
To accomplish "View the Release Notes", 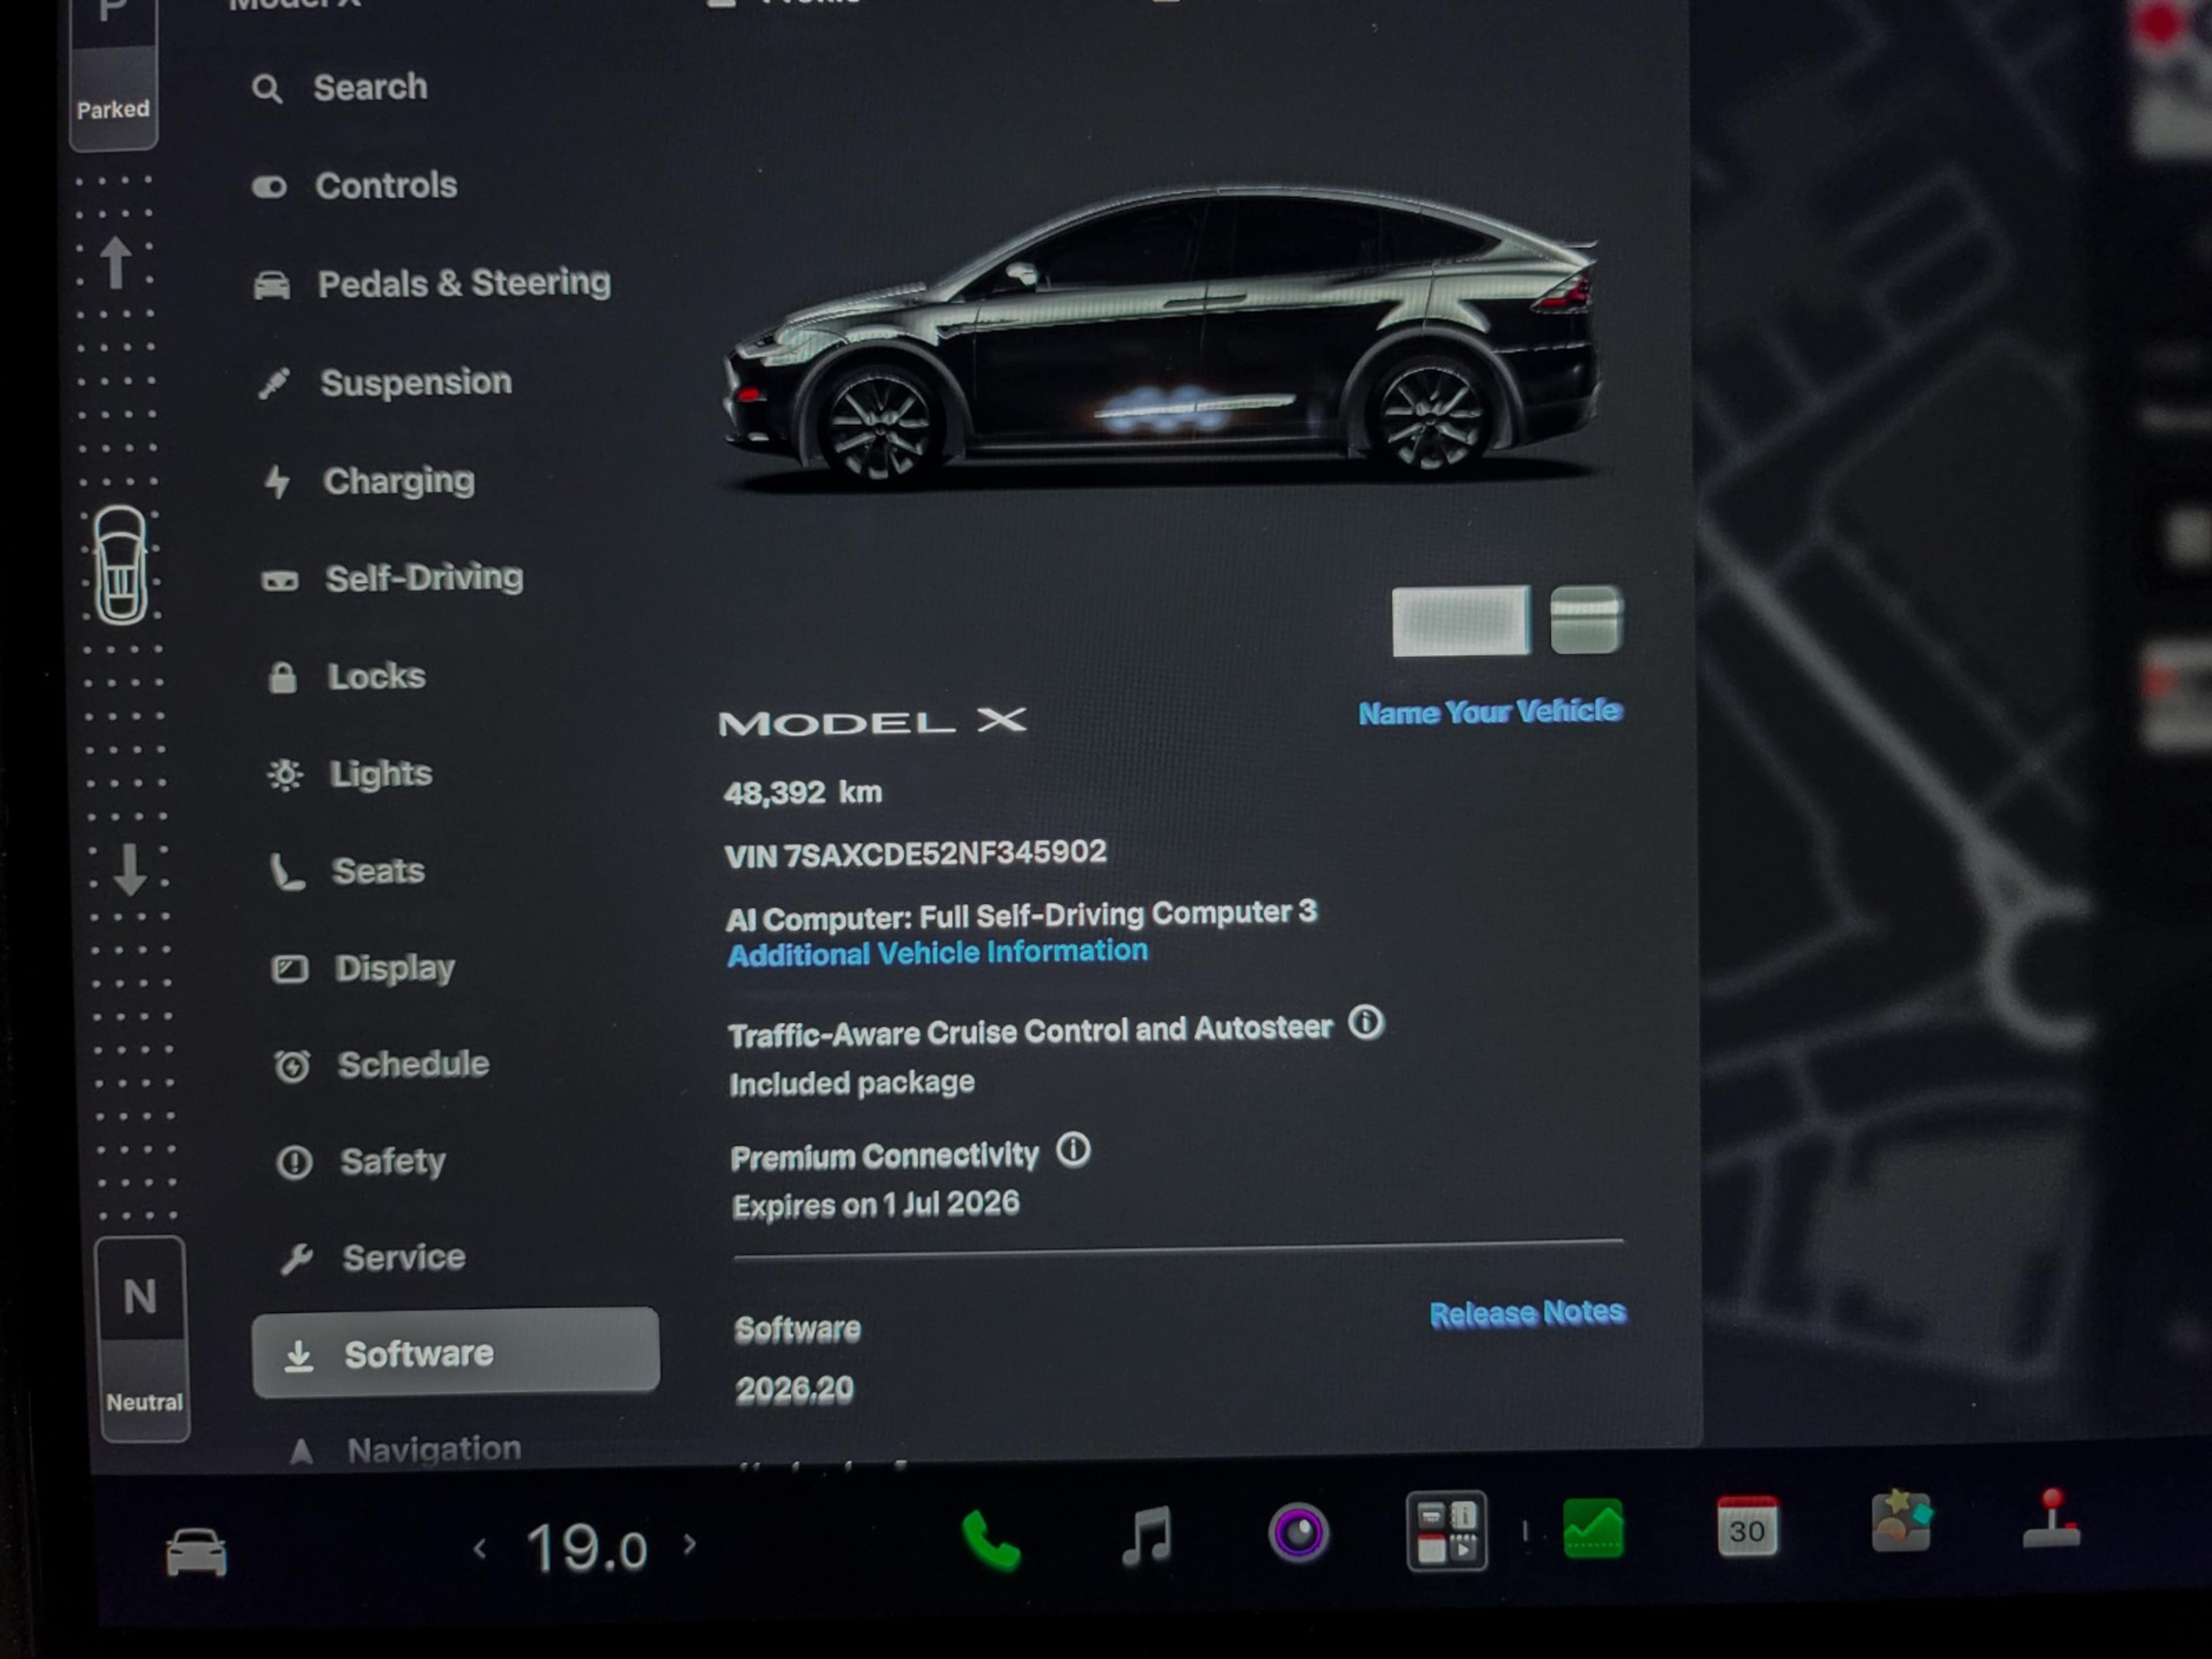I will click(x=1527, y=1313).
